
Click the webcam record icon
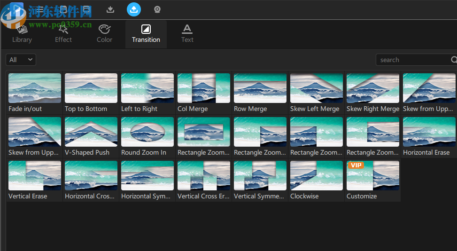[x=157, y=9]
